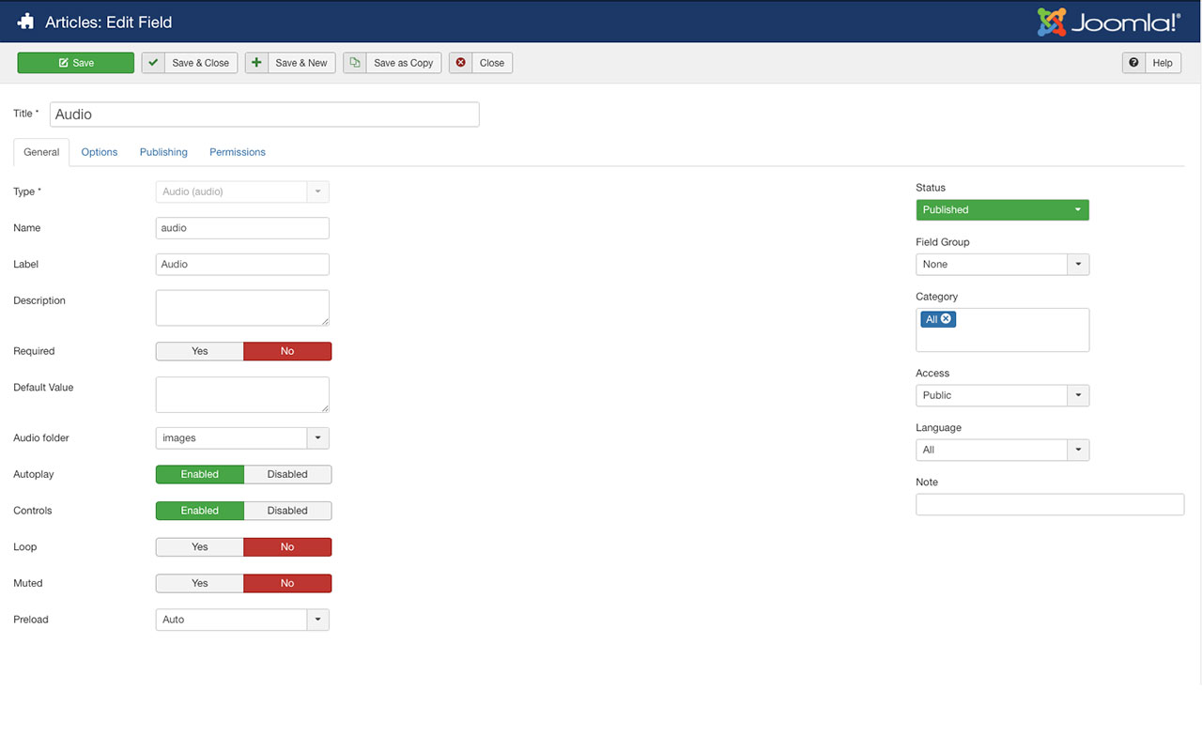The width and height of the screenshot is (1202, 751).
Task: Open the Published status dropdown
Action: pos(1002,209)
